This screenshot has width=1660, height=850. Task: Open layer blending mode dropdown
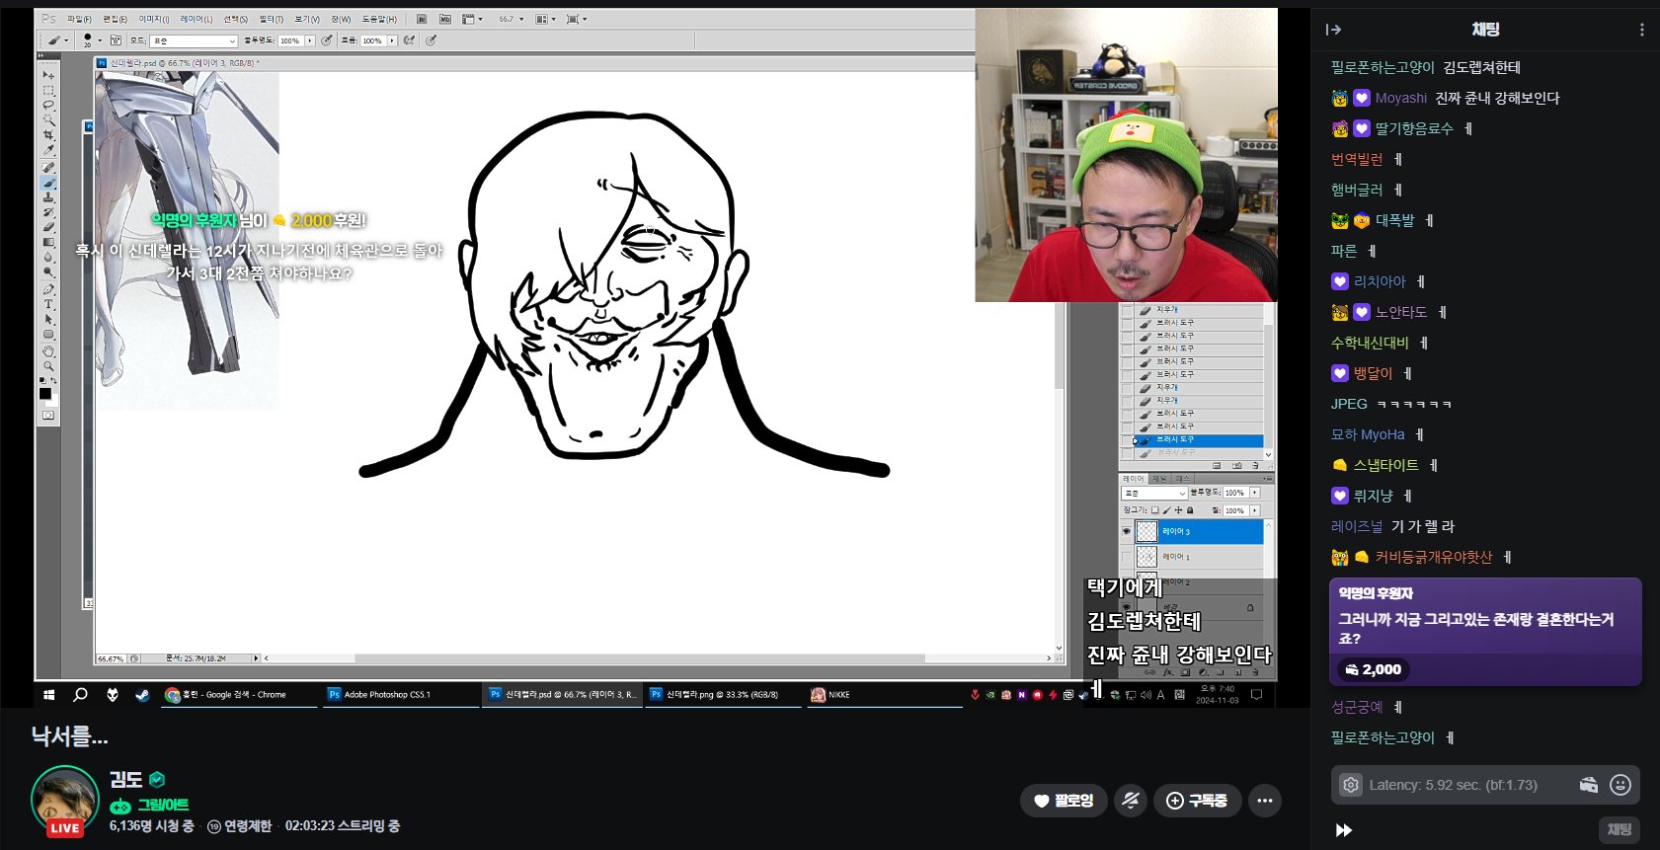1154,493
